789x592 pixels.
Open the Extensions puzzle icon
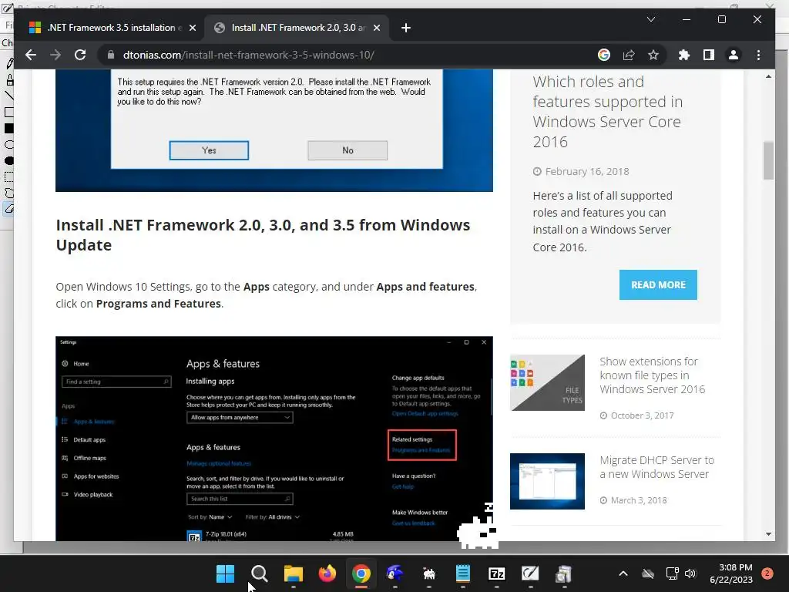coord(684,55)
